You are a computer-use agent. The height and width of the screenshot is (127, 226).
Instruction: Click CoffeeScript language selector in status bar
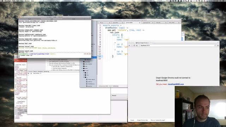click(x=115, y=86)
